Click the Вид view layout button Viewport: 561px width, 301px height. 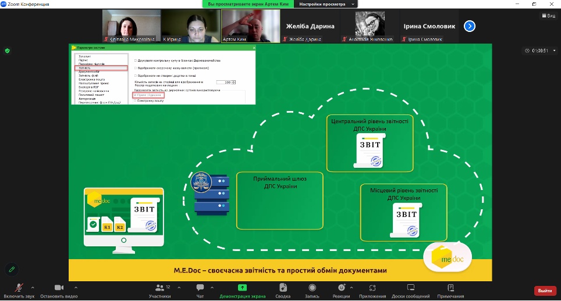tap(549, 16)
